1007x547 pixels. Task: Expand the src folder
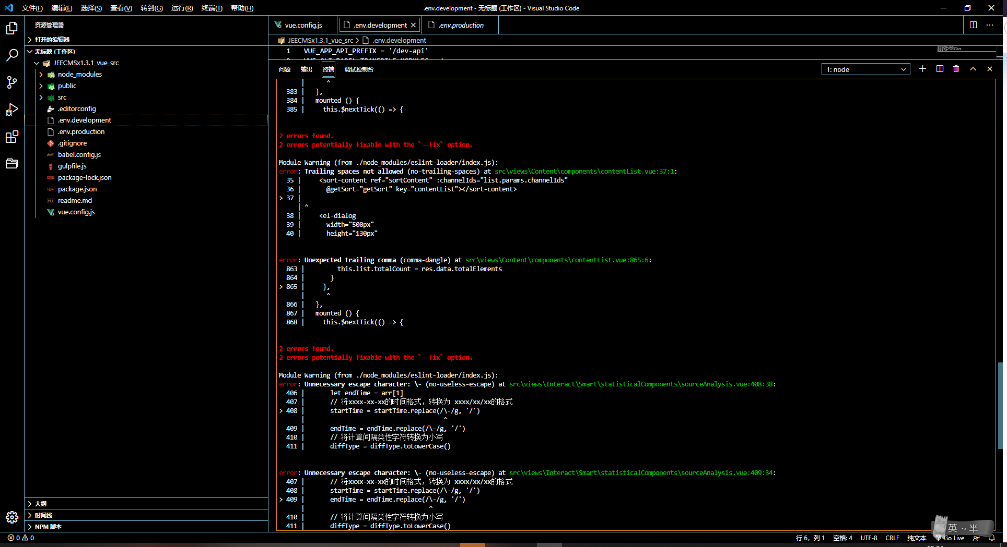(x=62, y=97)
